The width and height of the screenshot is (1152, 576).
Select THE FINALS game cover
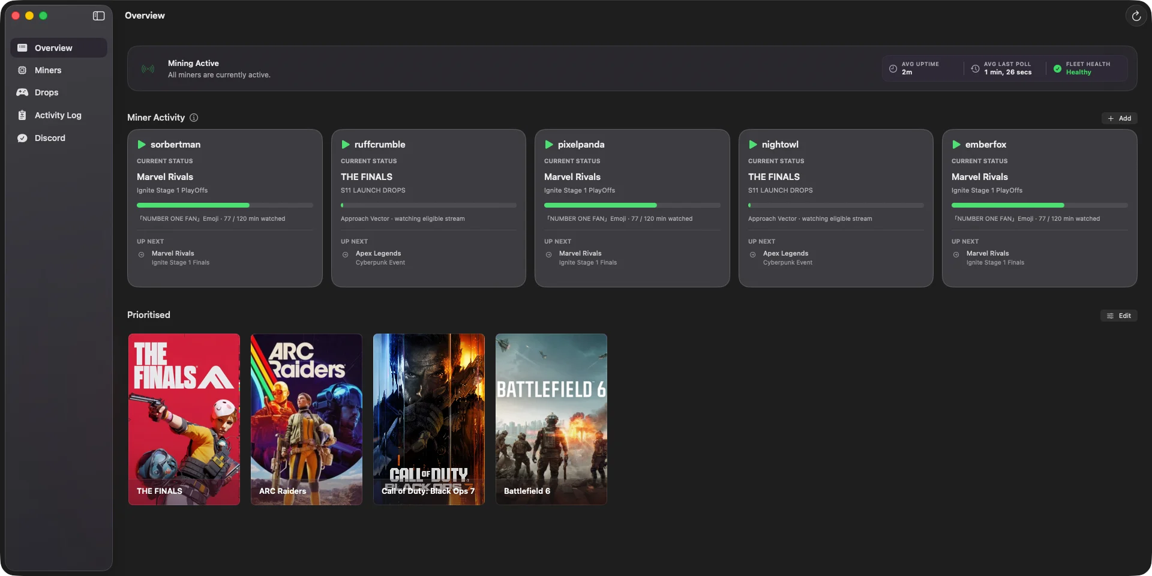point(184,419)
